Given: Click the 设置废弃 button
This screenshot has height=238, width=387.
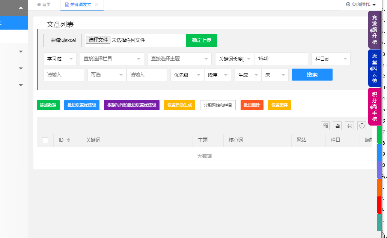Looking at the screenshot, I should (279, 105).
